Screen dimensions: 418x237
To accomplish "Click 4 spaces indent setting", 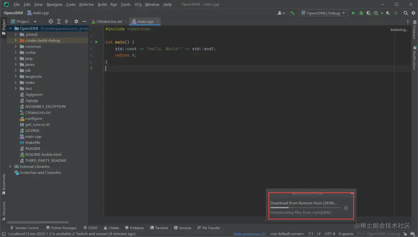I will 346,234.
